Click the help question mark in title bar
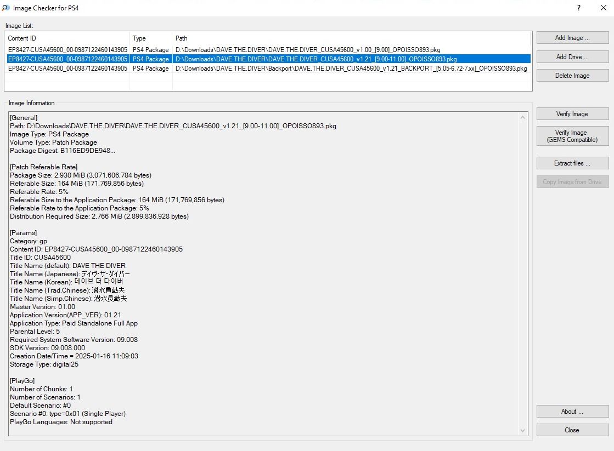Image resolution: width=614 pixels, height=451 pixels. pos(579,8)
